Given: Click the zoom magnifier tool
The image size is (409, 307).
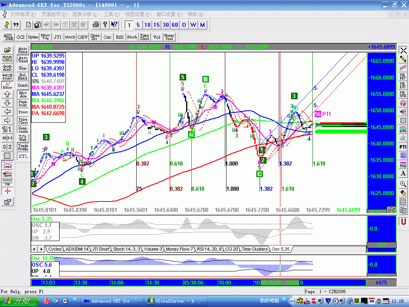Looking at the screenshot, I should pos(403,184).
